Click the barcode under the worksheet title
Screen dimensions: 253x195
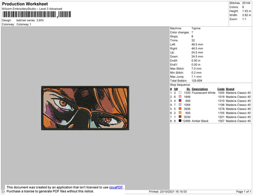(x=36, y=14)
